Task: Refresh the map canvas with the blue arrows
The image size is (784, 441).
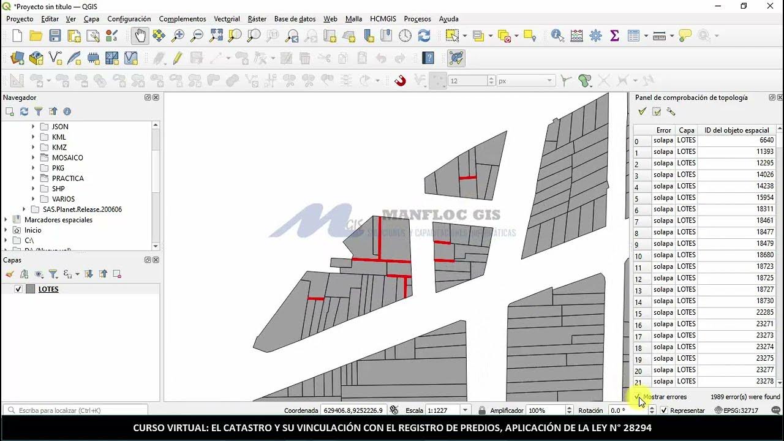Action: coord(424,36)
